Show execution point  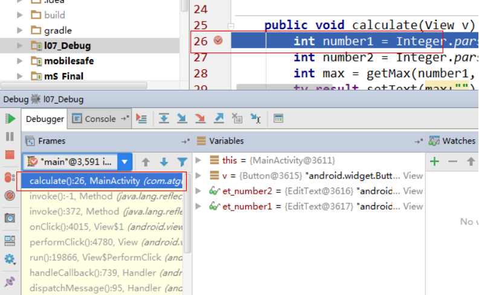pyautogui.click(x=141, y=118)
